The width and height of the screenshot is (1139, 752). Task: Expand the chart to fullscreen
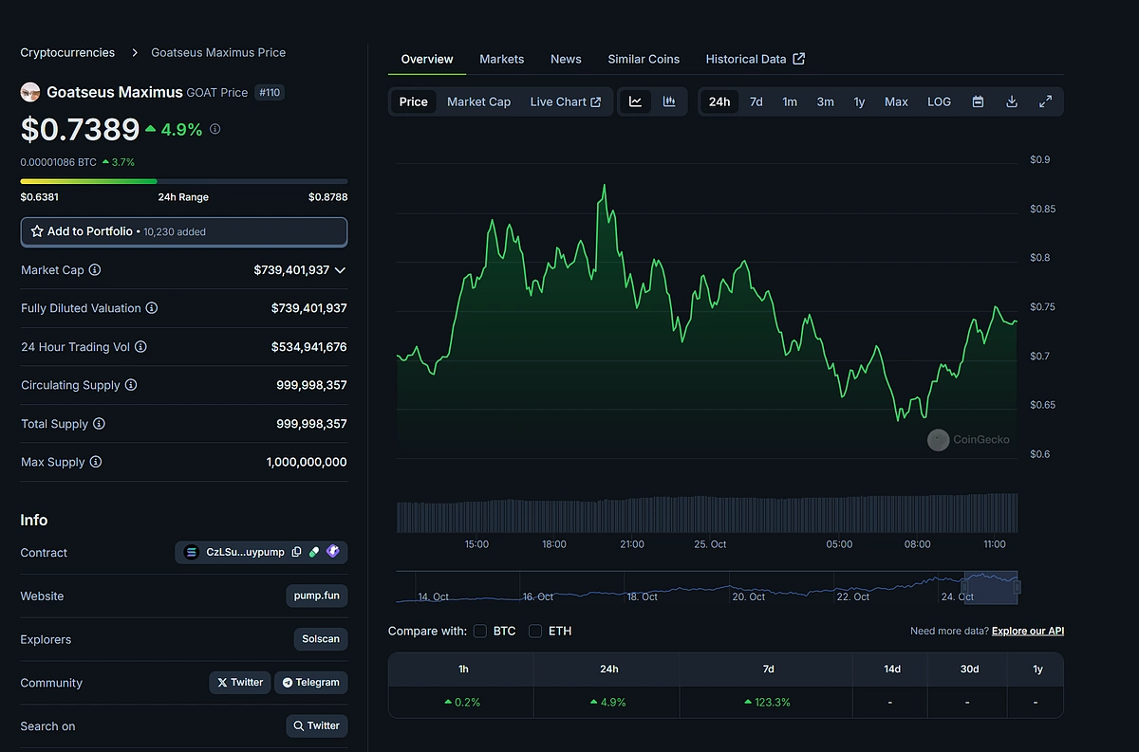click(x=1045, y=101)
